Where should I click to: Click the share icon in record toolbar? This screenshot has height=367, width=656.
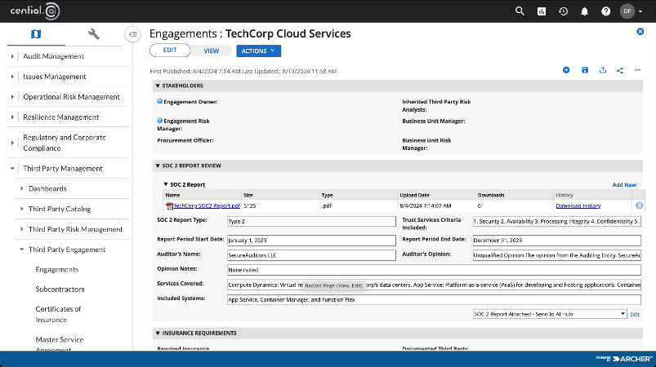tap(619, 70)
